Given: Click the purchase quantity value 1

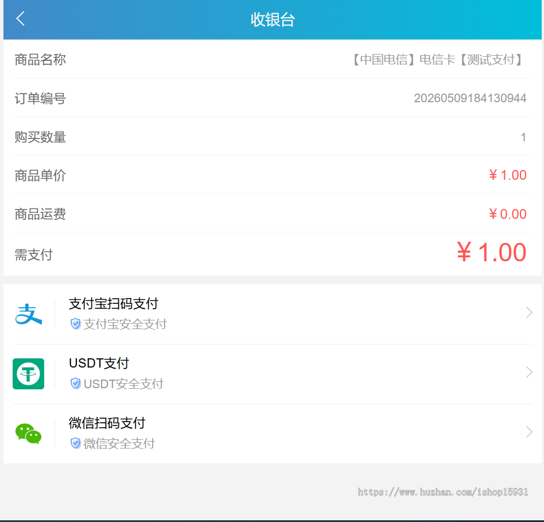Looking at the screenshot, I should [523, 137].
